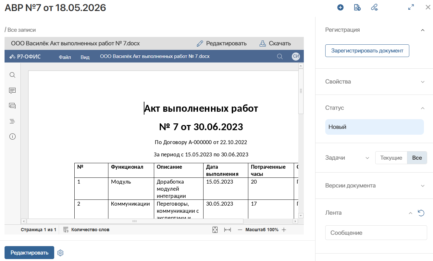Expand the Задачи section
Image resolution: width=433 pixels, height=261 pixels.
point(367,158)
